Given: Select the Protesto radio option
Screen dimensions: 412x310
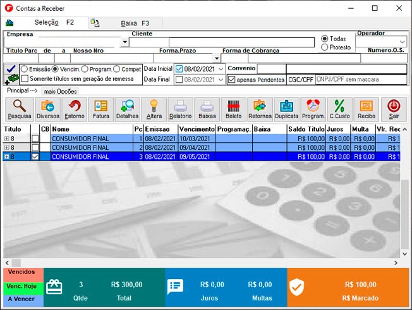Looking at the screenshot, I should point(325,47).
